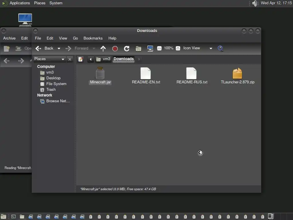The height and width of the screenshot is (220, 293).
Task: Go to vm3 in the path bar
Action: point(103,59)
